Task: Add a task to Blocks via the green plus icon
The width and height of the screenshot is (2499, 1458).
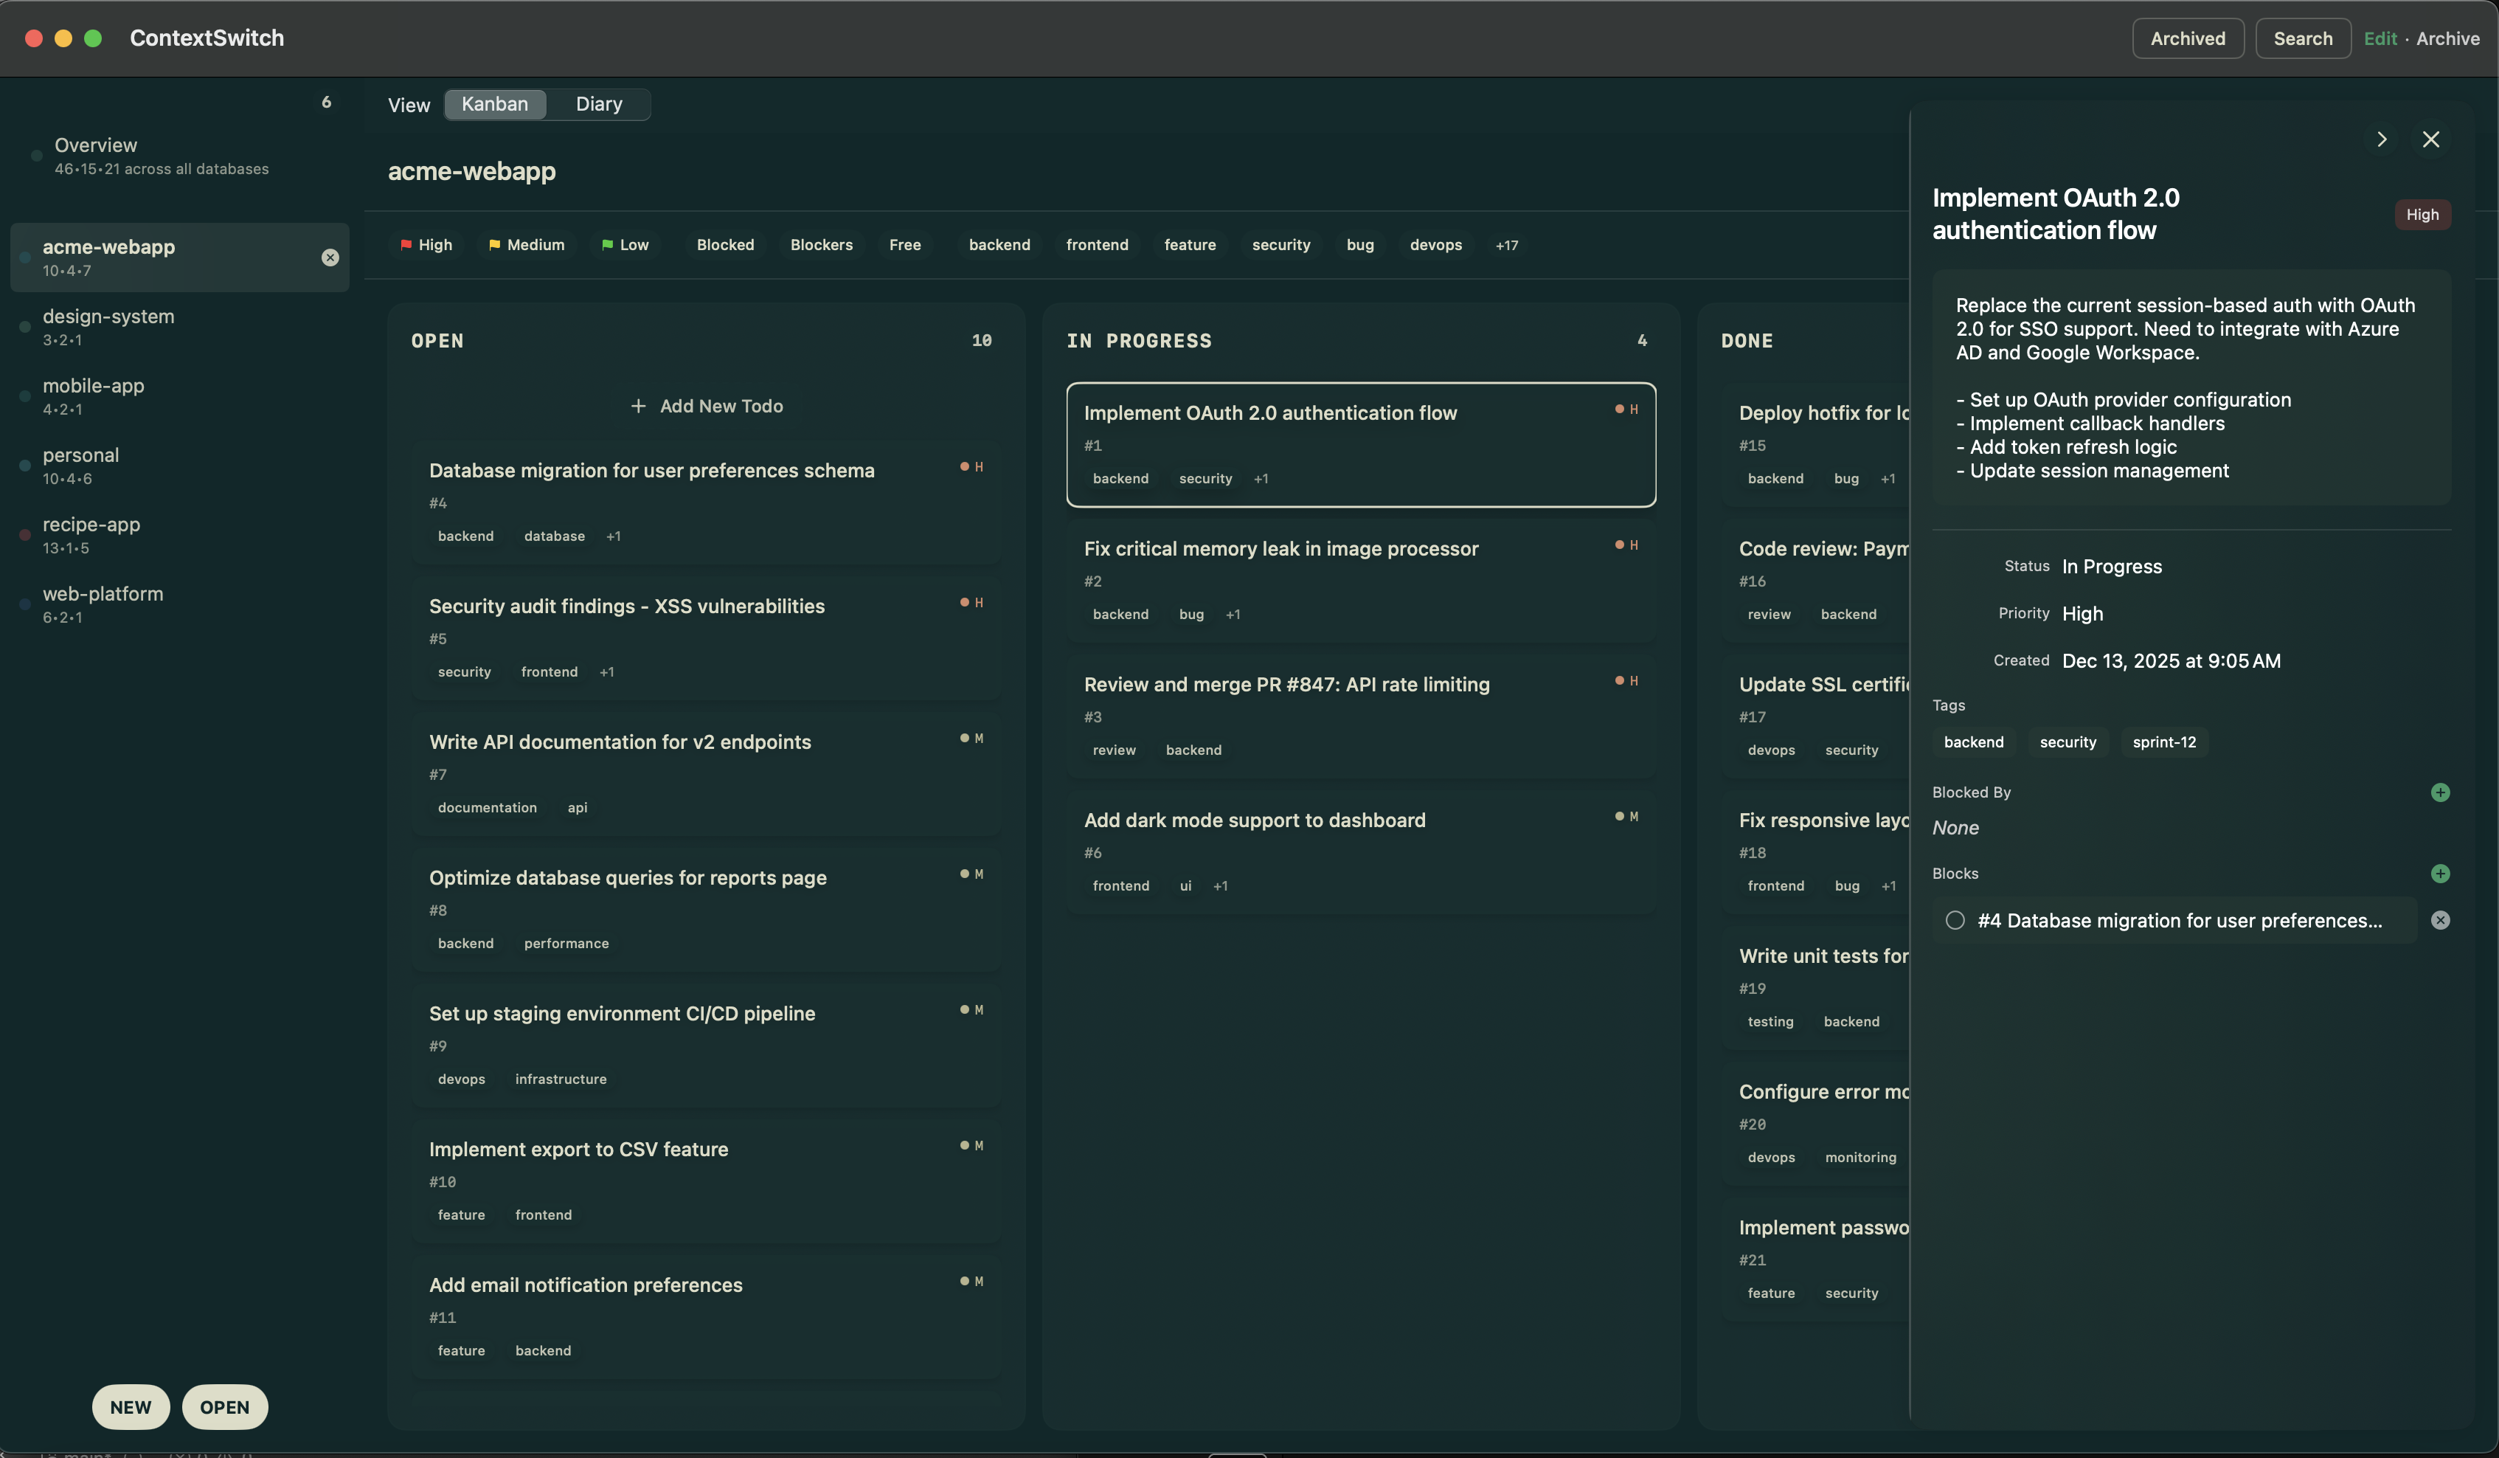Action: (2441, 874)
